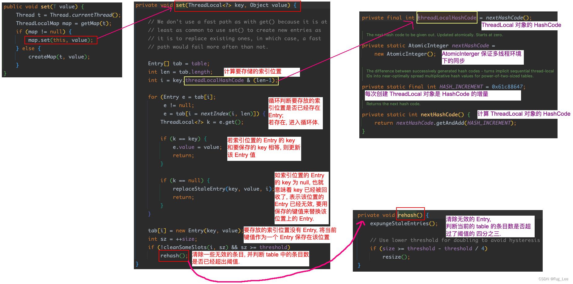Click the 'expungeStaleEntries();' call

(x=404, y=223)
